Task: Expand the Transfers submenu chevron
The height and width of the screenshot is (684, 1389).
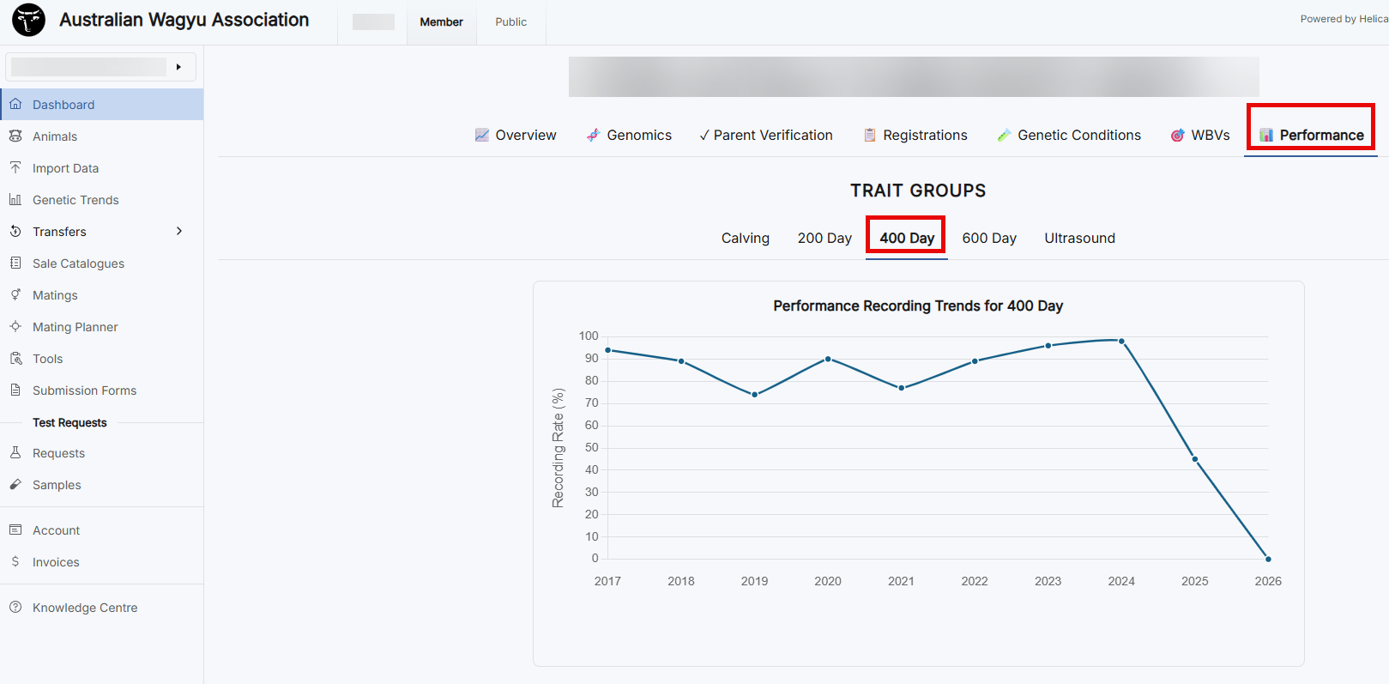Action: pos(179,231)
